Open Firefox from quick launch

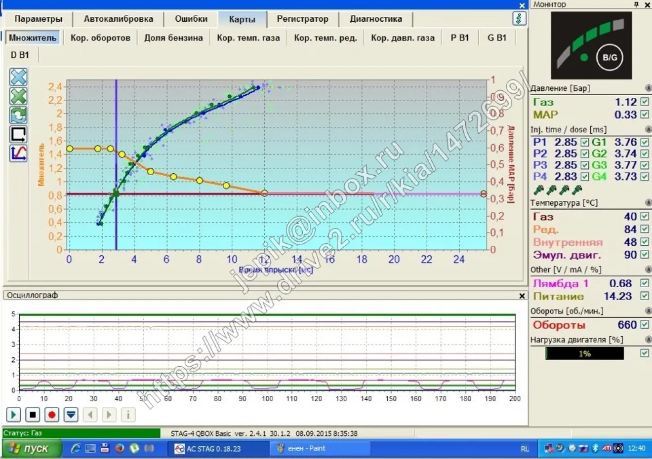tap(120, 448)
